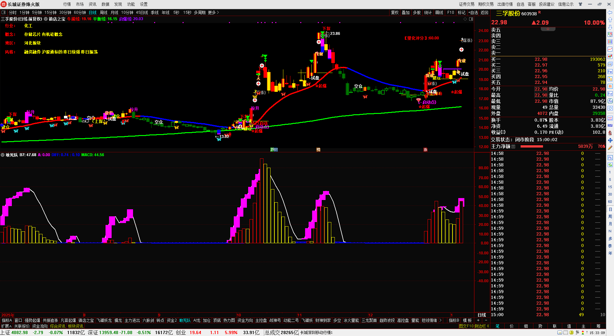Expand indicator tabs with right chevron

[440, 320]
